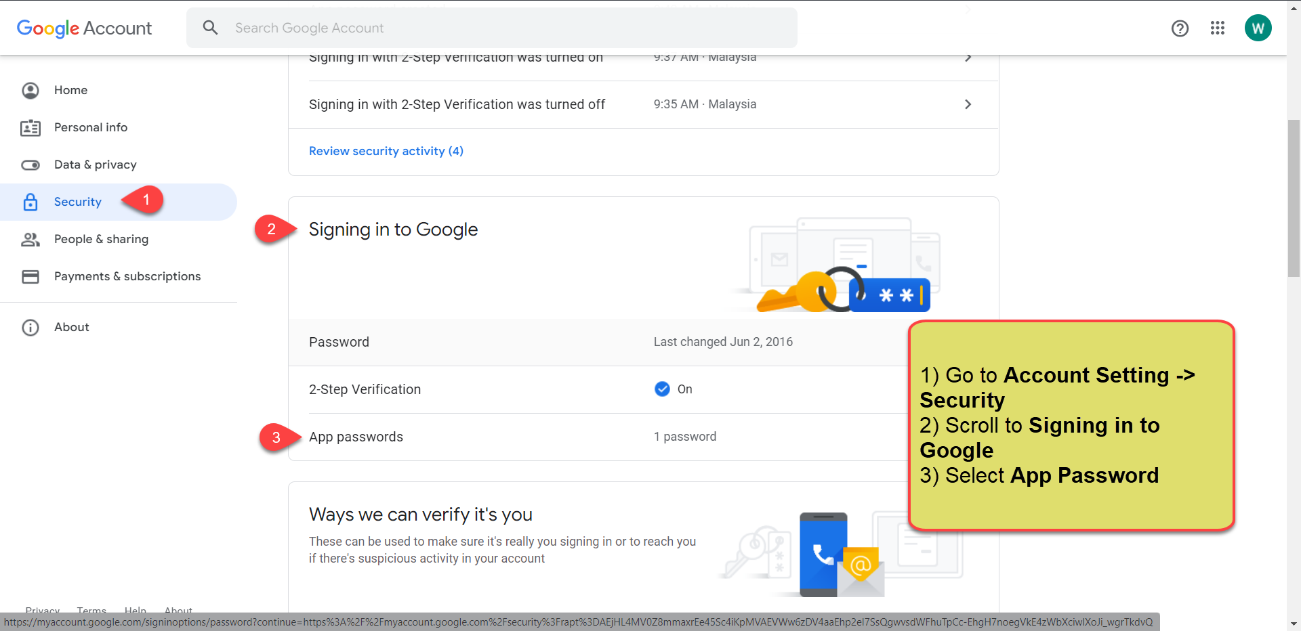Click the search magnifier icon
Image resolution: width=1301 pixels, height=631 pixels.
[211, 28]
